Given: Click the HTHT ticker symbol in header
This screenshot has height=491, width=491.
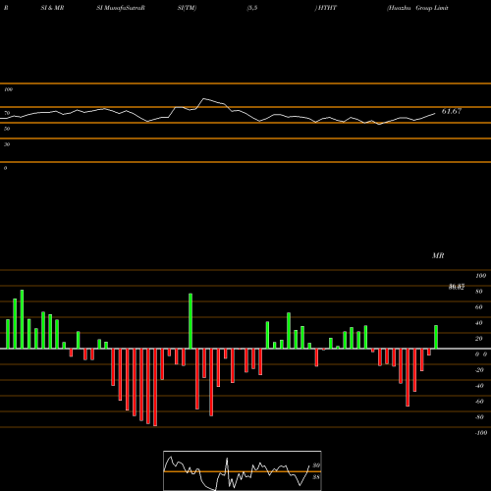Looking at the screenshot, I should [x=326, y=8].
